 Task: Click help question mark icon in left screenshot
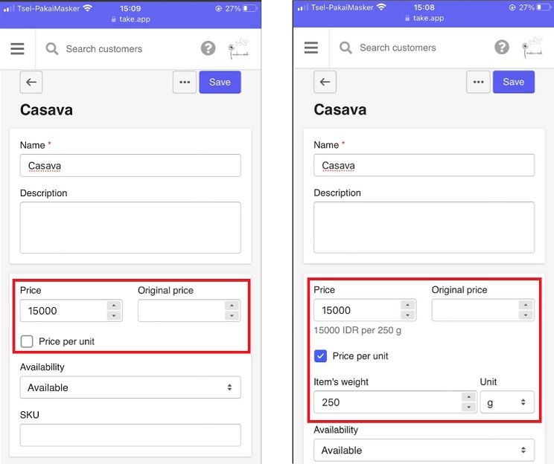(x=208, y=48)
